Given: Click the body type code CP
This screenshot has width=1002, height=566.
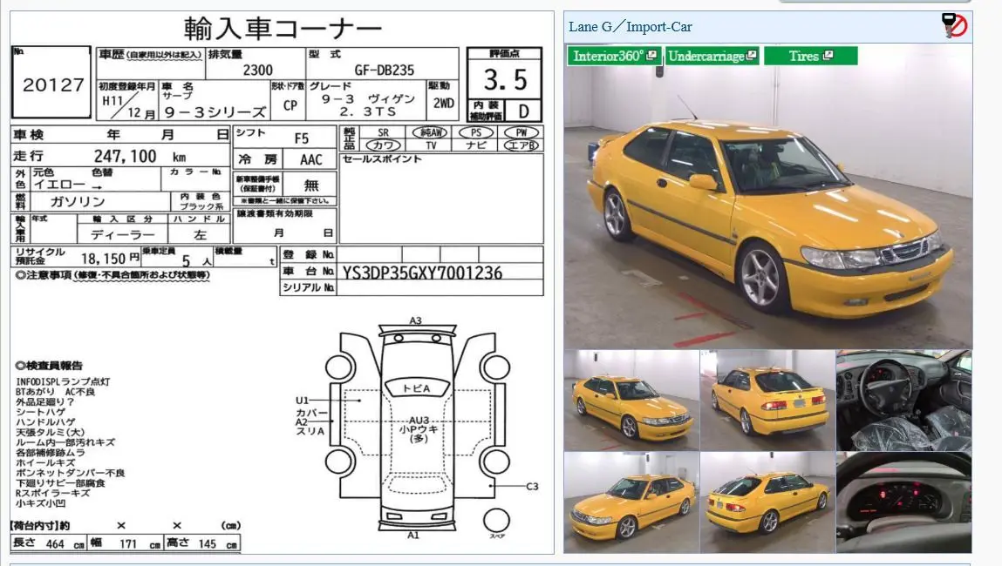Looking at the screenshot, I should click(x=290, y=105).
